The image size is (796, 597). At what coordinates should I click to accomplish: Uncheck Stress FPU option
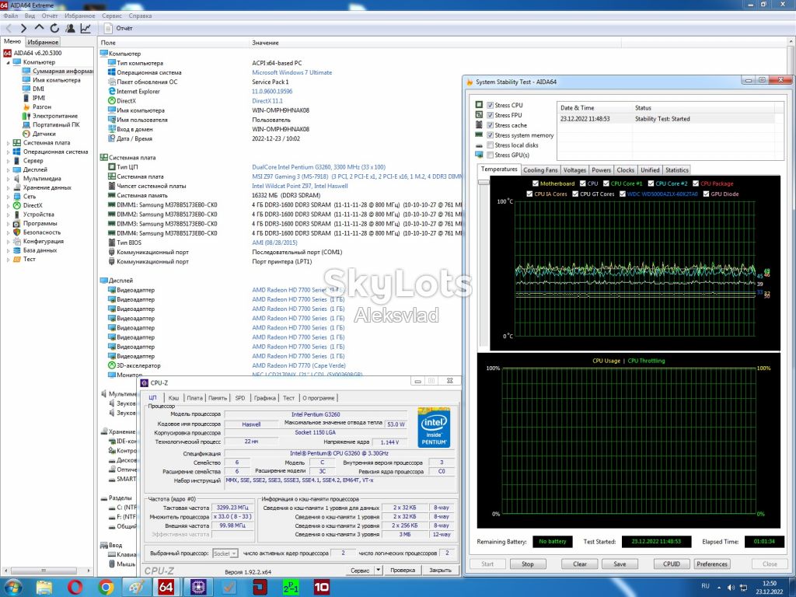click(490, 115)
